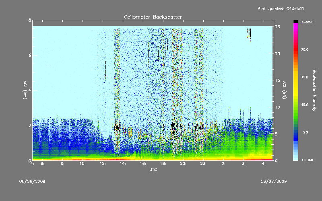Click the "6:" time tick label
322x201 pixels.
pyautogui.click(x=42, y=164)
